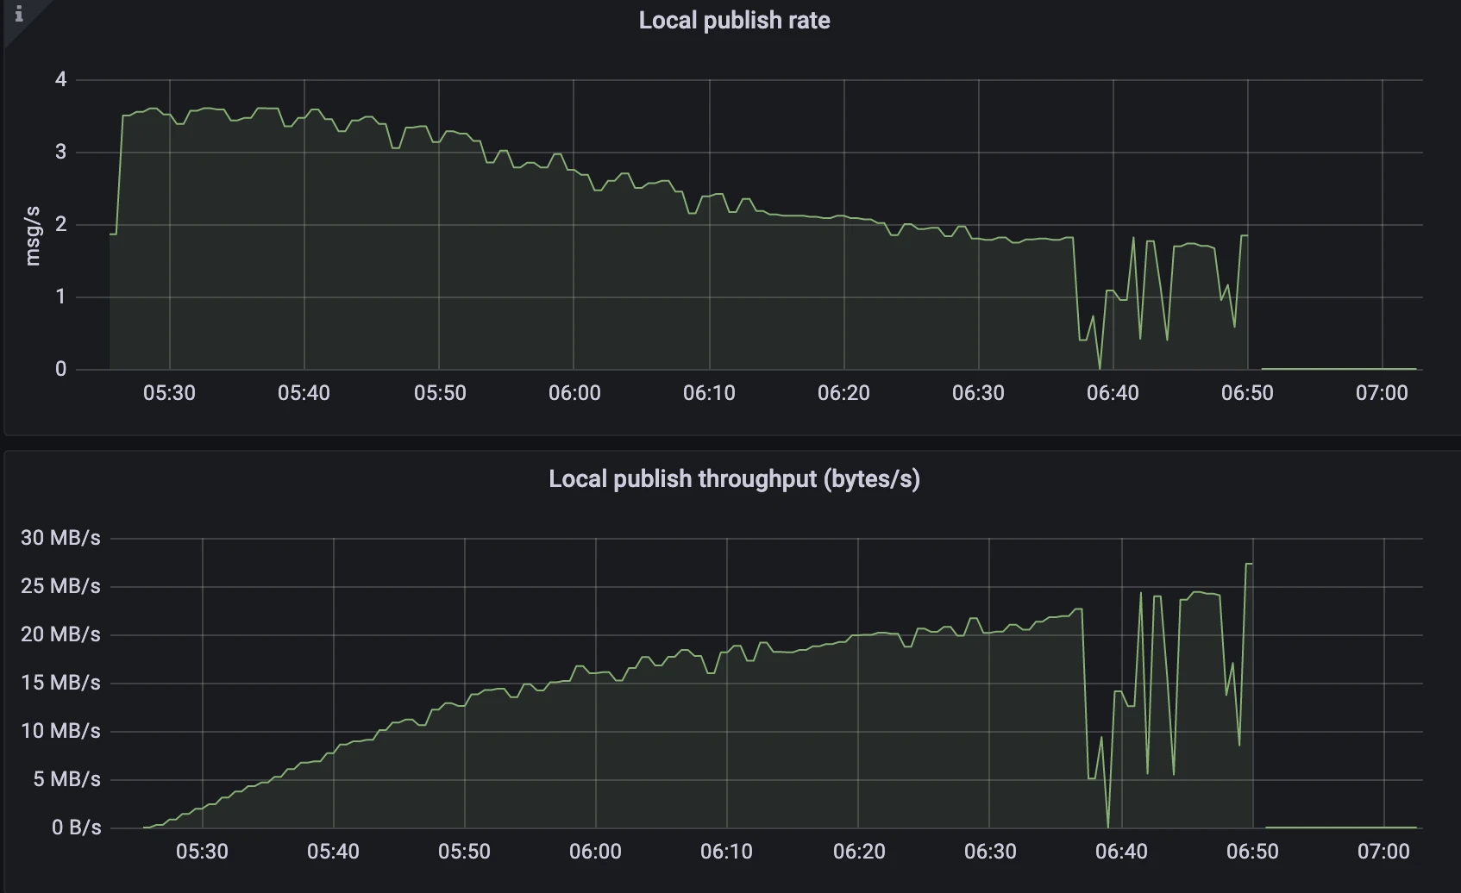Select 06:00 on the publish rate time axis
The image size is (1461, 893).
574,393
